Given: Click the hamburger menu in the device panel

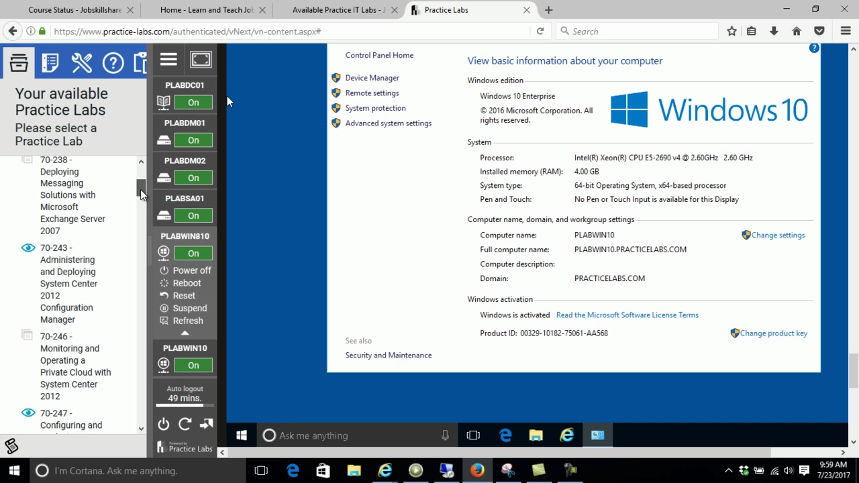Looking at the screenshot, I should [168, 59].
